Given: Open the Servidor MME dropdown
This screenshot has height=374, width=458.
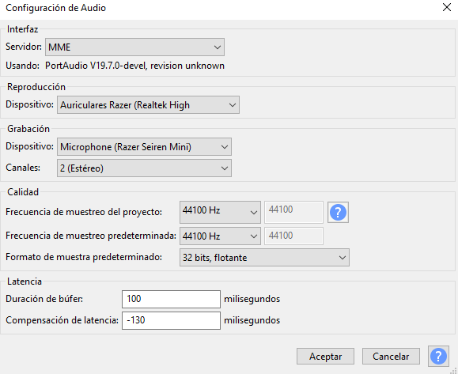Looking at the screenshot, I should click(134, 47).
